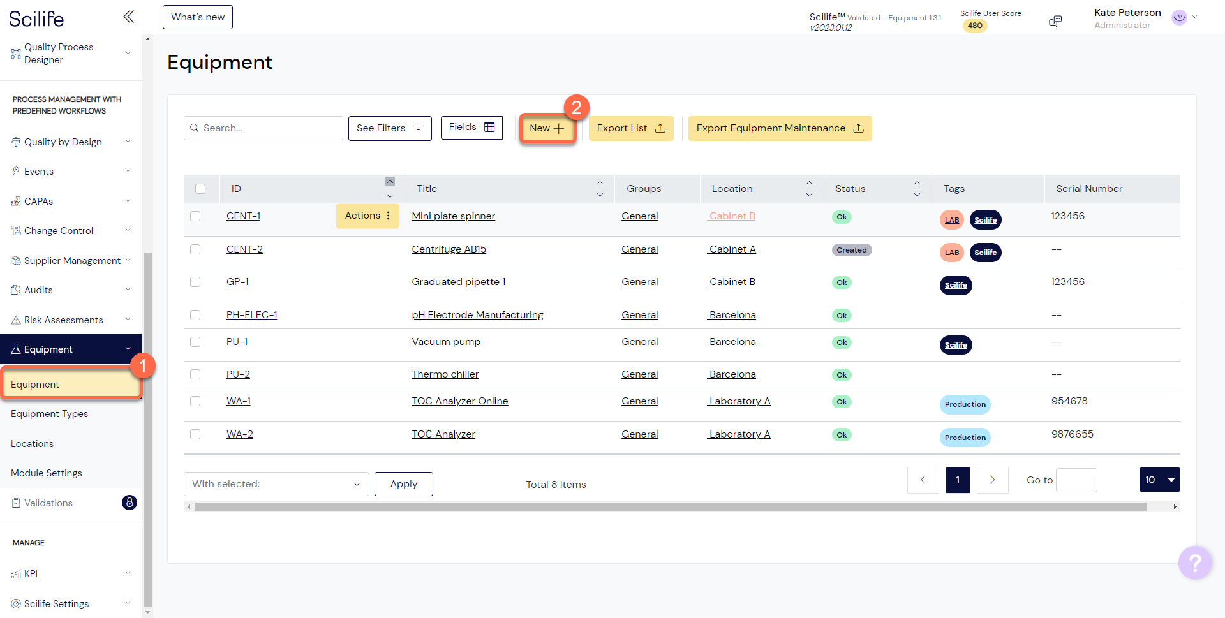
Task: Open the Fields column selector
Action: click(x=471, y=128)
